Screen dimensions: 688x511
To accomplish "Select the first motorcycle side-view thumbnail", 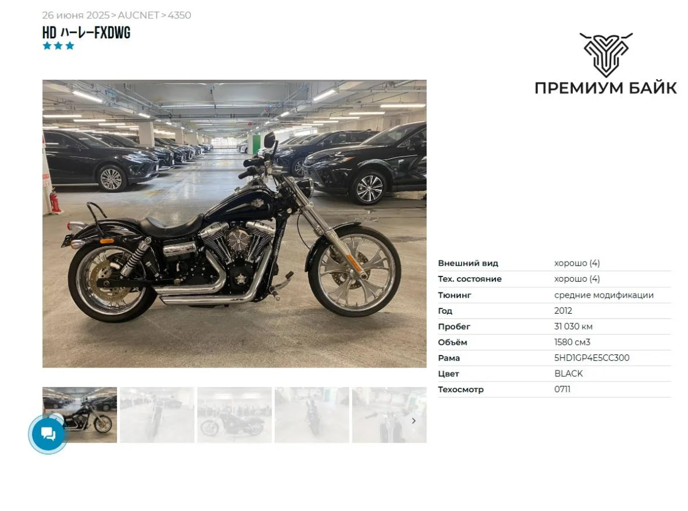I will [80, 415].
